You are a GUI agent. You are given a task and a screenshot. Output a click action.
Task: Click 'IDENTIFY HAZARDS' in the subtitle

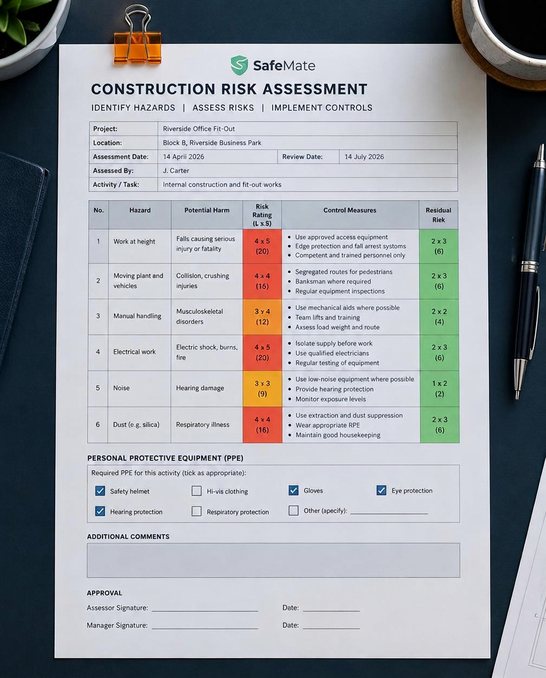pyautogui.click(x=133, y=108)
